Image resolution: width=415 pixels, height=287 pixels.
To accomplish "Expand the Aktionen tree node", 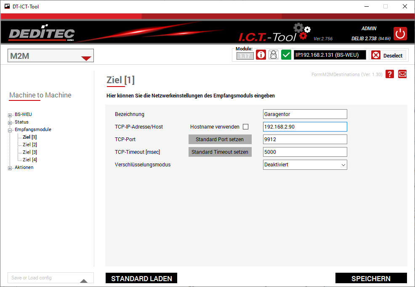I will [x=10, y=168].
